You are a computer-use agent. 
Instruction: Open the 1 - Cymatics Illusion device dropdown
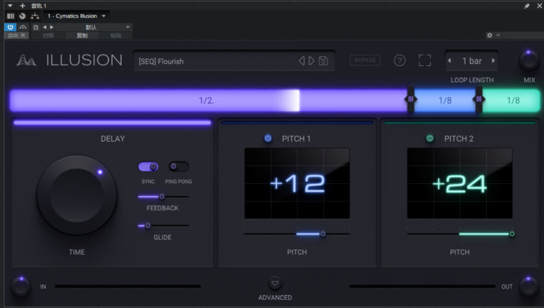point(76,16)
